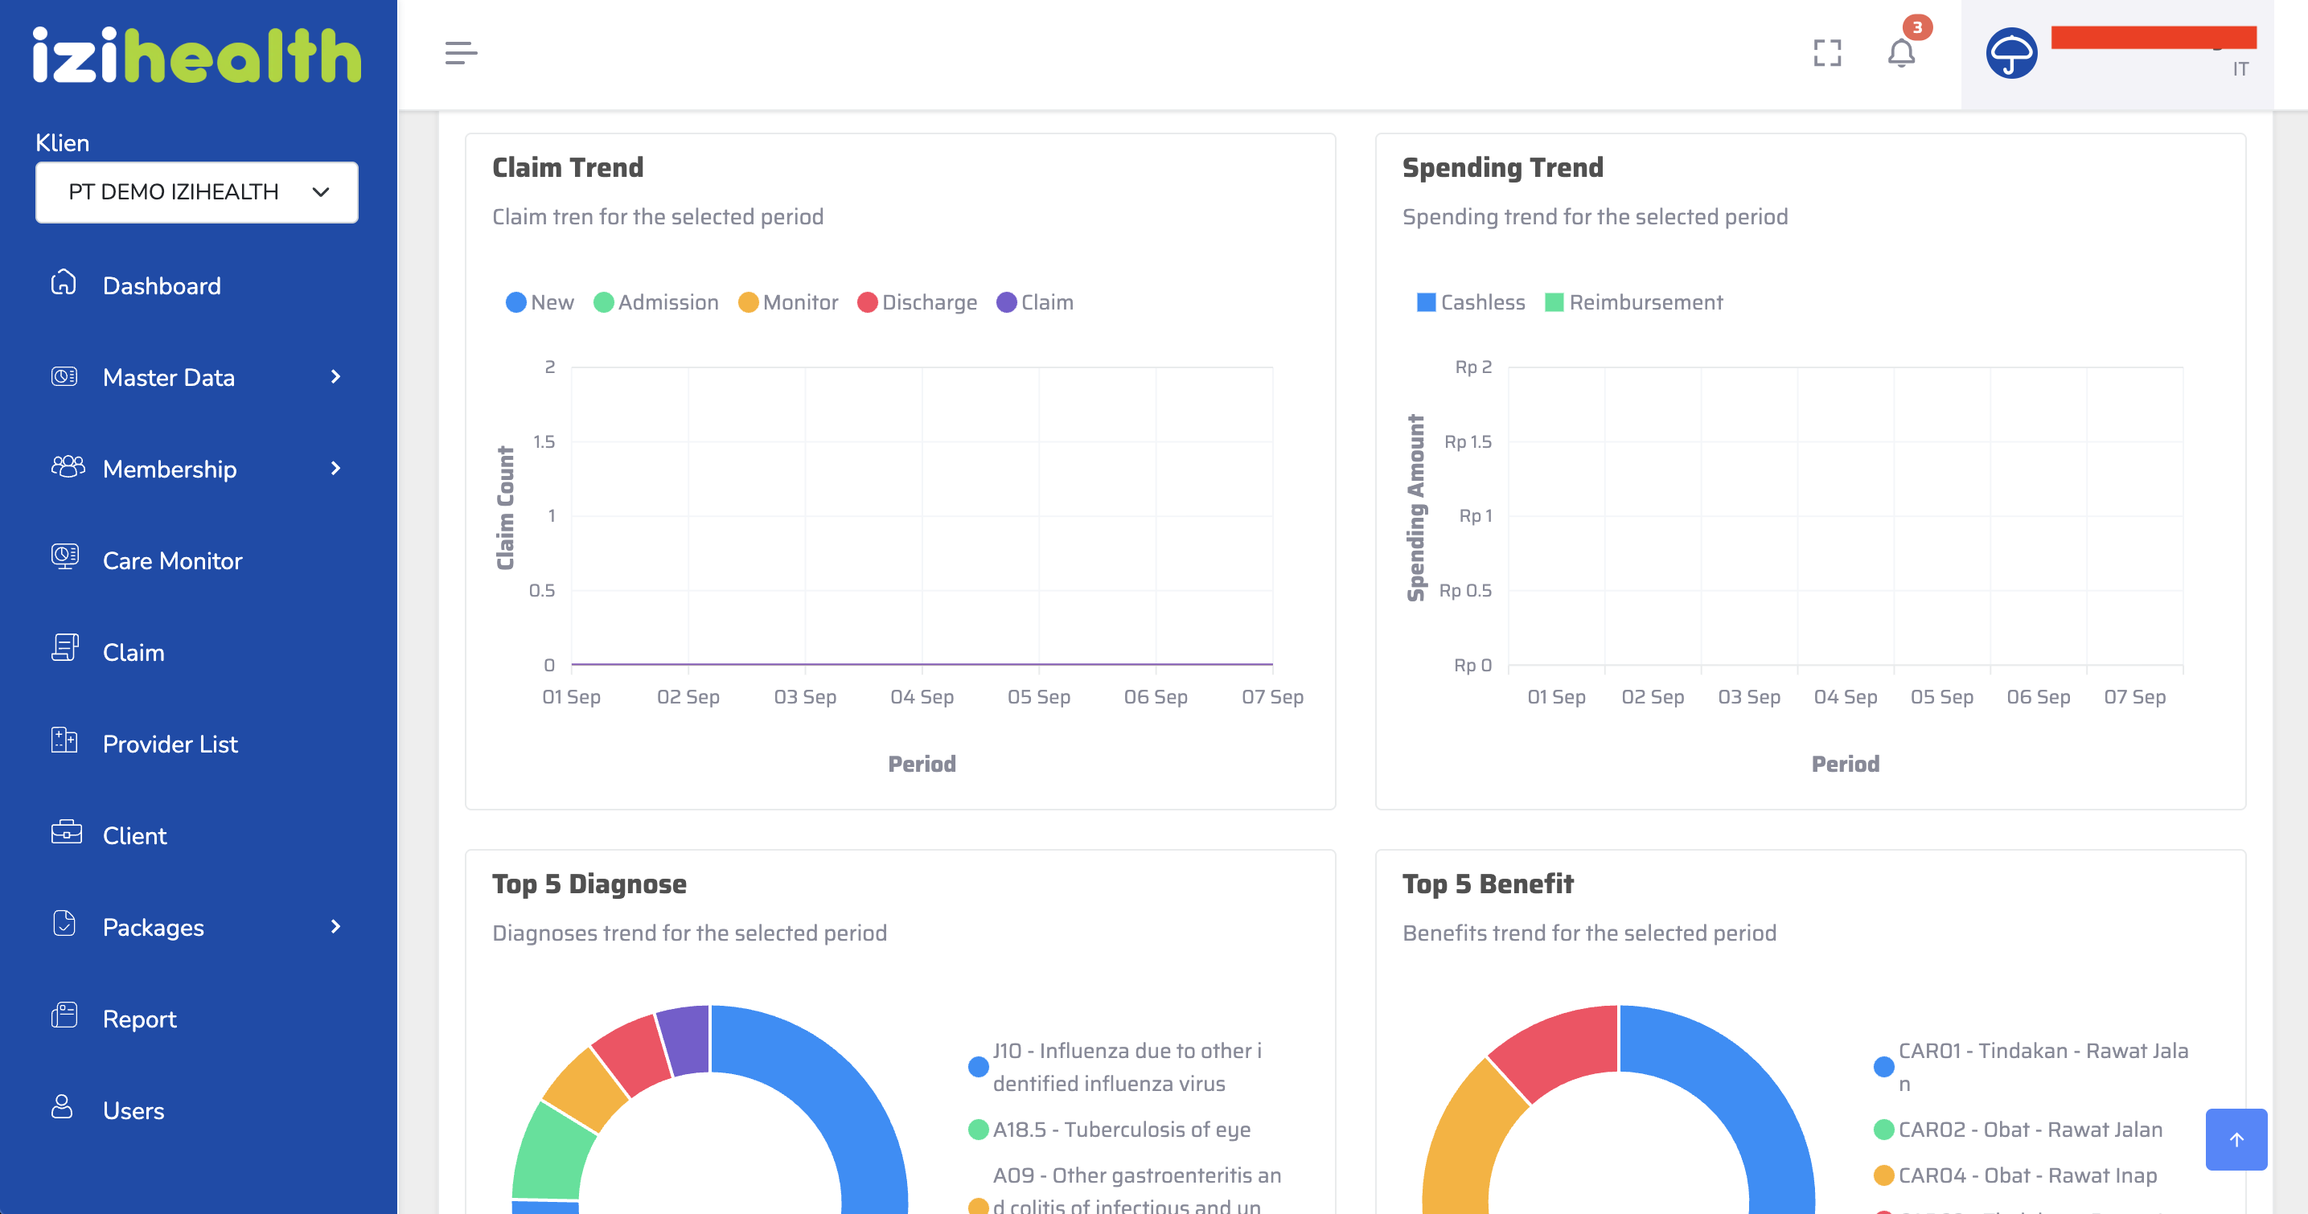
Task: Toggle the Reimbursement series legend entry
Action: 1633,302
